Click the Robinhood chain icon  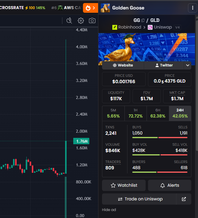click(x=115, y=27)
